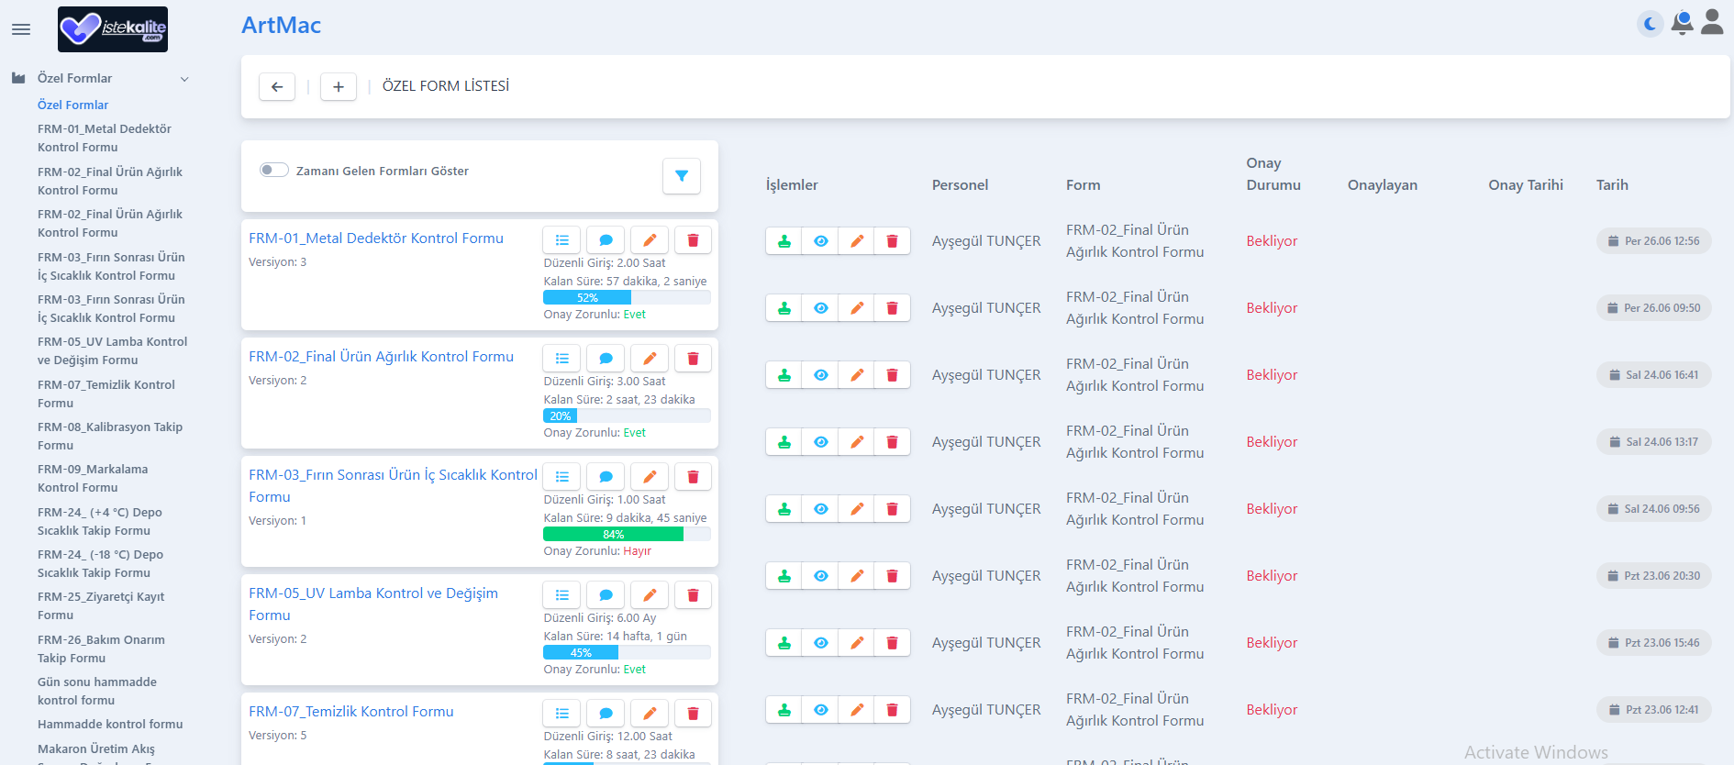This screenshot has height=765, width=1734.
Task: Open FRM-02_Final Ürün Ağırlık card title
Action: tap(381, 357)
